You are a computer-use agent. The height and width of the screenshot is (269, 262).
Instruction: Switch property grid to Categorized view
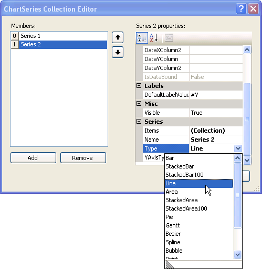[x=142, y=38]
